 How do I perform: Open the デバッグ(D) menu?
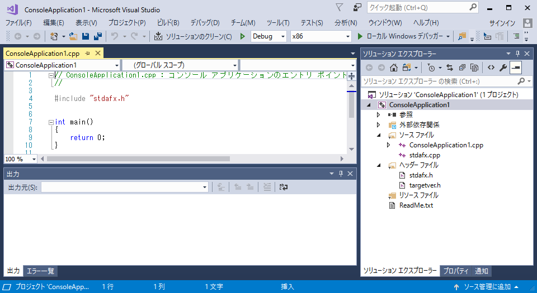[x=205, y=22]
